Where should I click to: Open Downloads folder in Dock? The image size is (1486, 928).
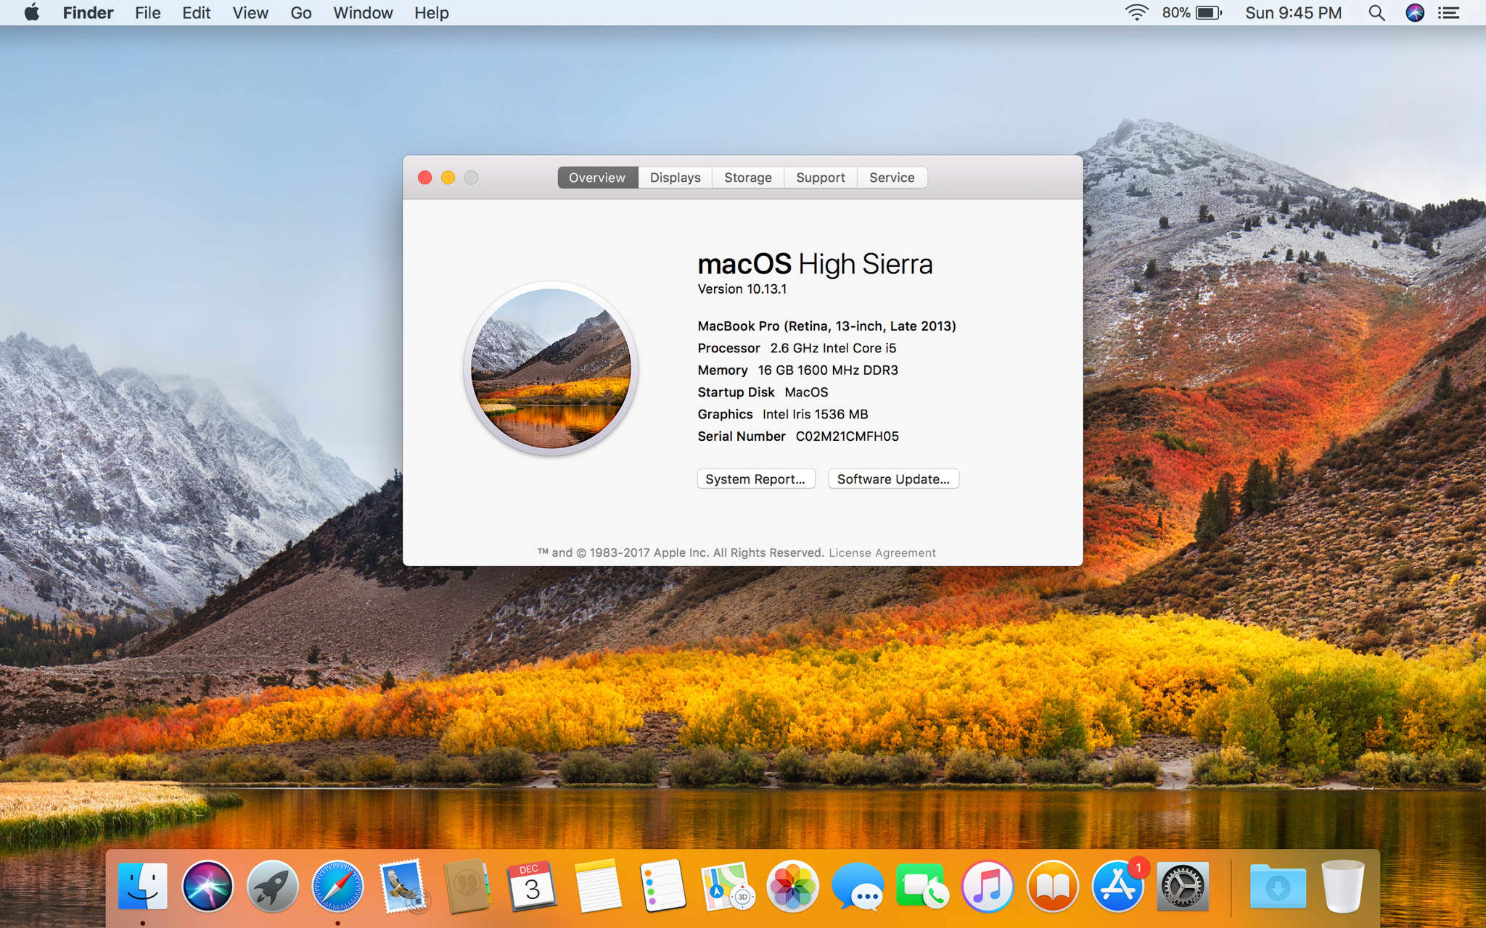pyautogui.click(x=1278, y=886)
